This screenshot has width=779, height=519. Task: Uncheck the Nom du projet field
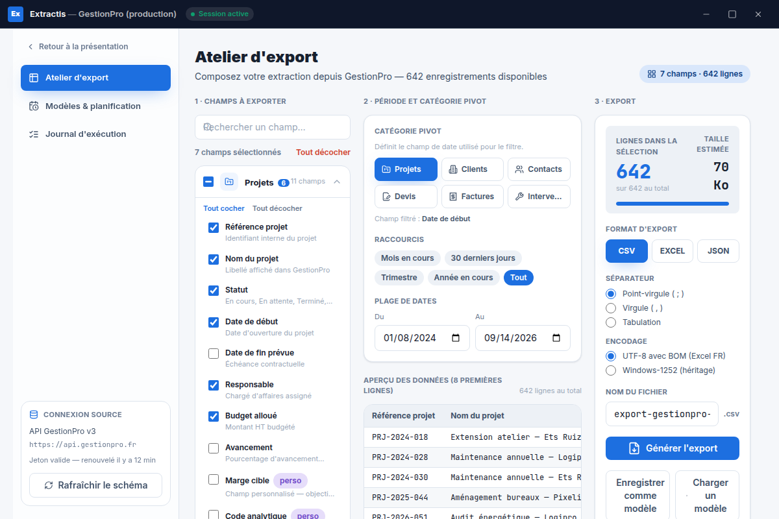pyautogui.click(x=214, y=259)
